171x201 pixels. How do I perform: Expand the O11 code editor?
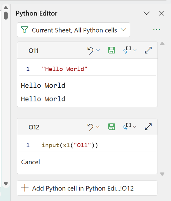pyautogui.click(x=148, y=51)
